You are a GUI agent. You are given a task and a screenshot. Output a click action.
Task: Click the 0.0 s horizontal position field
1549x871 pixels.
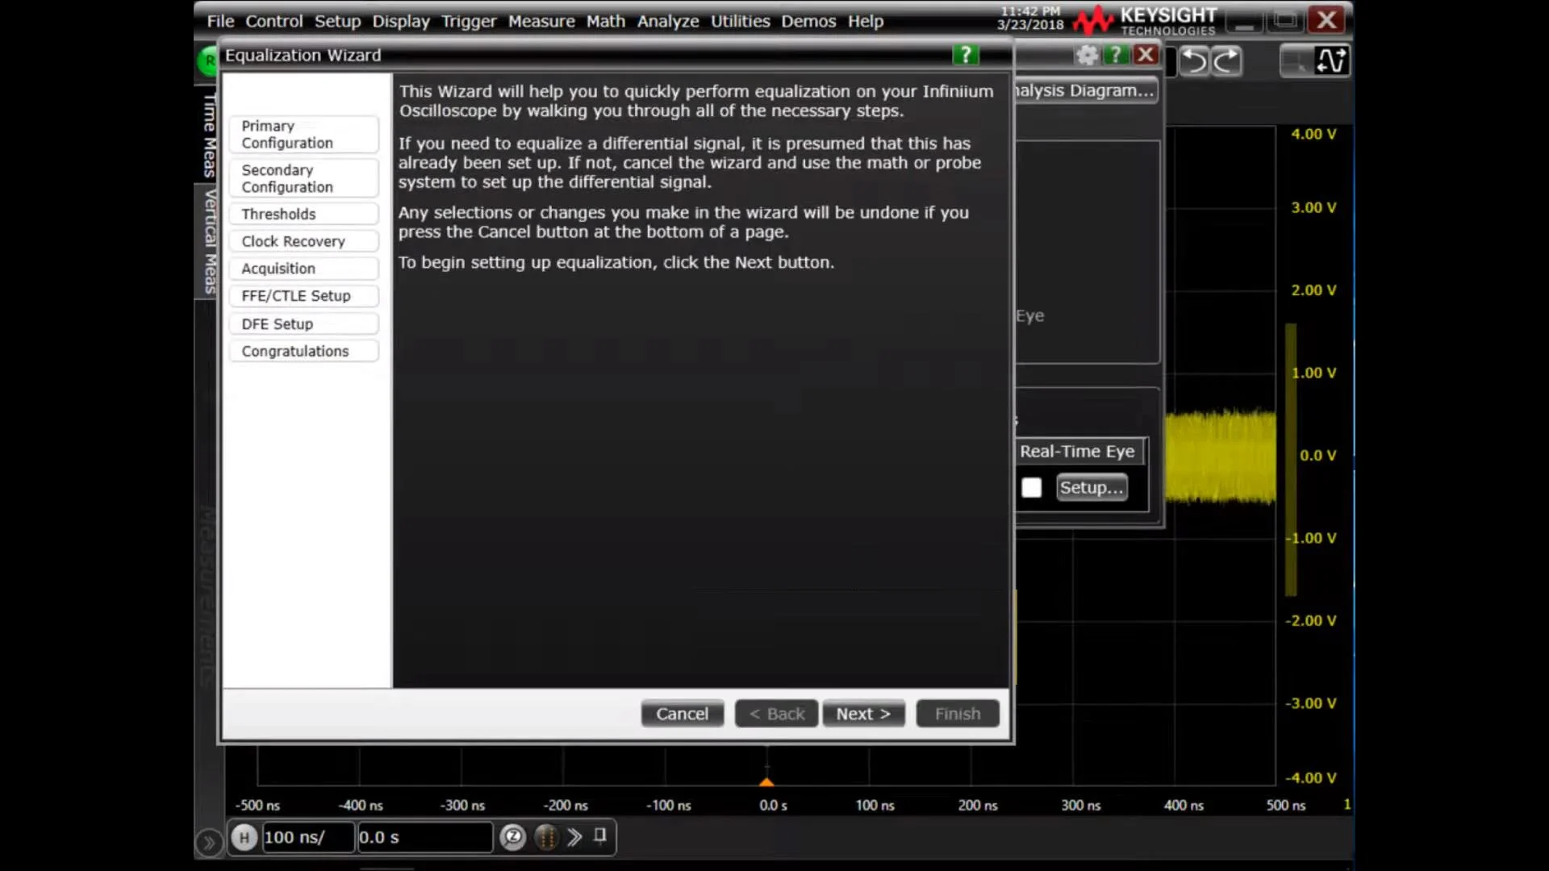click(x=424, y=837)
